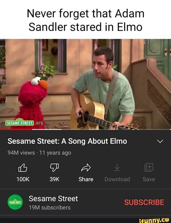Tap the Share arrow icon
The width and height of the screenshot is (171, 223).
[x=86, y=167]
